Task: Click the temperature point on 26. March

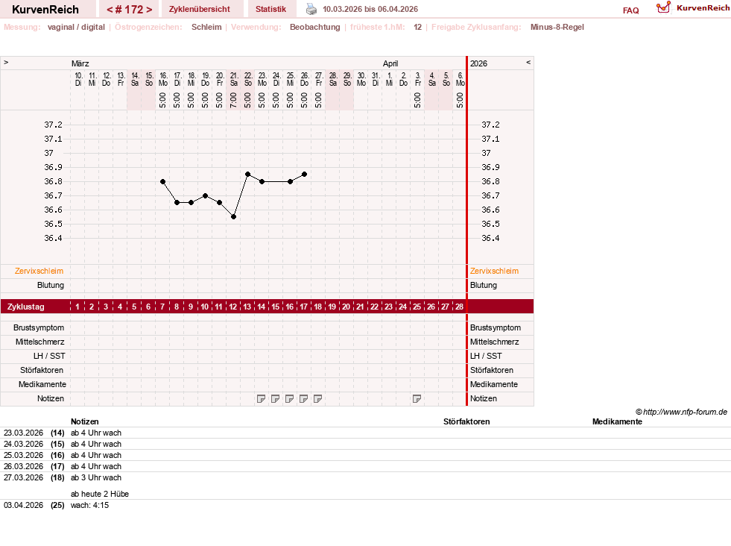Action: pos(305,174)
